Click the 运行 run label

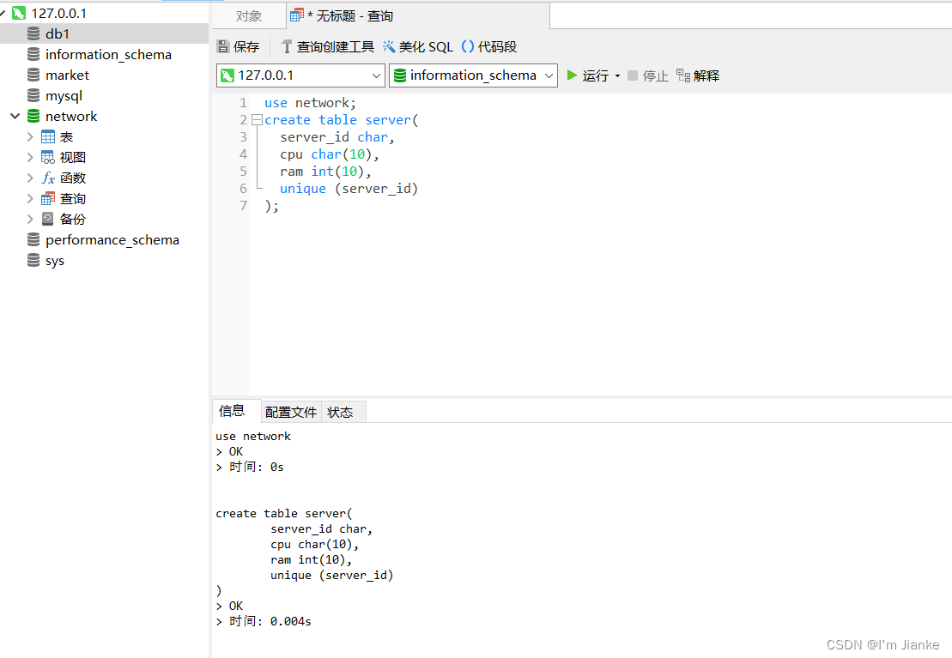point(595,75)
